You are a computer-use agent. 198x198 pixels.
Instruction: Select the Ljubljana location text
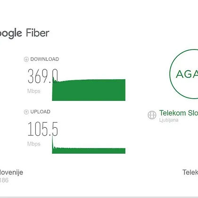(x=169, y=120)
